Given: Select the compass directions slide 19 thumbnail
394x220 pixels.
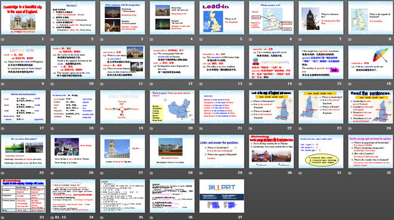Looking at the screenshot, I should tap(122, 107).
